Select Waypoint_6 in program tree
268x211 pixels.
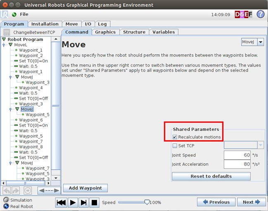click(31, 120)
